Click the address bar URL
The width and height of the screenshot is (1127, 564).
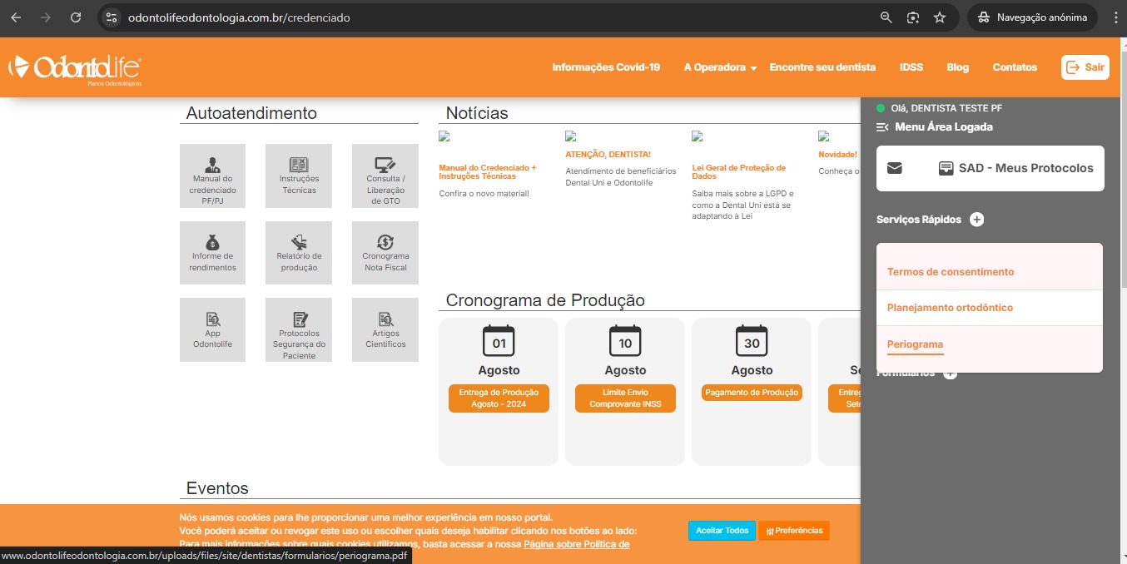pyautogui.click(x=239, y=17)
